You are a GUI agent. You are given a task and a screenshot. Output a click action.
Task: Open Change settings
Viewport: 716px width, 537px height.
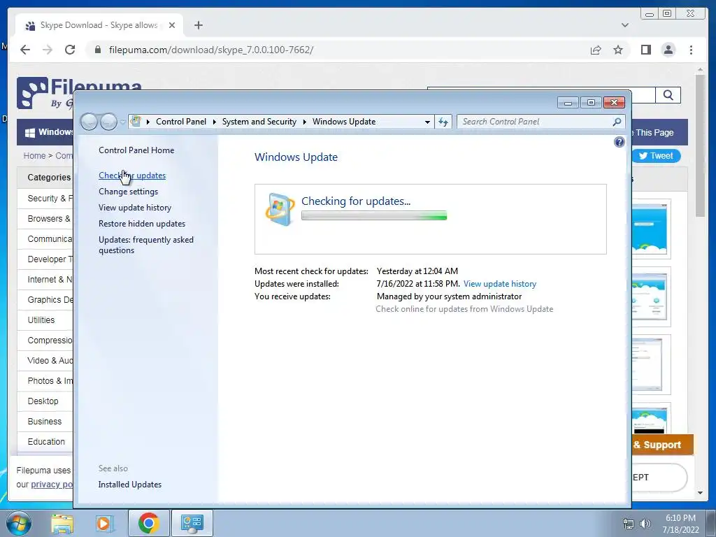click(129, 192)
